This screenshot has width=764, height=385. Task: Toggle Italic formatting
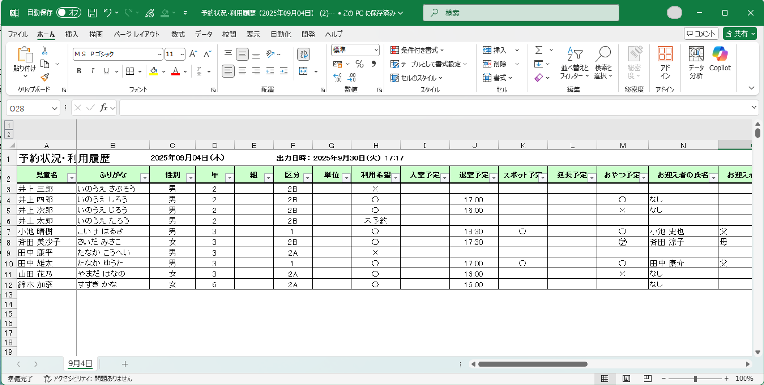92,71
